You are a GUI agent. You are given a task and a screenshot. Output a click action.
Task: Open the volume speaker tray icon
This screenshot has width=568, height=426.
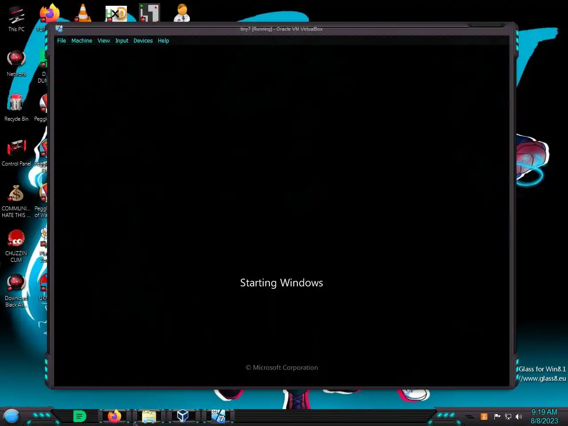[519, 416]
